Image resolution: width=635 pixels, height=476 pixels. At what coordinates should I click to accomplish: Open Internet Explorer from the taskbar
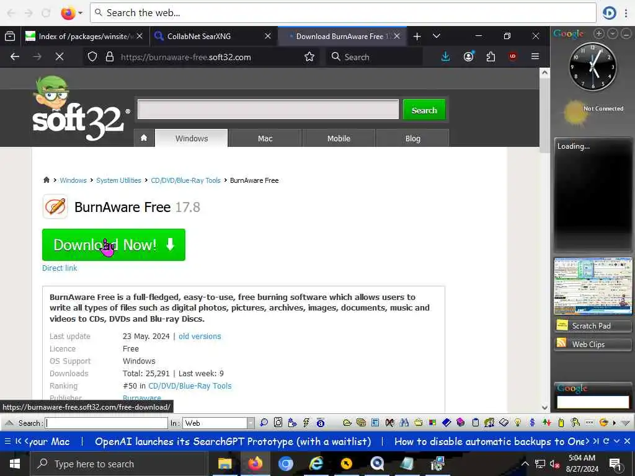[316, 464]
